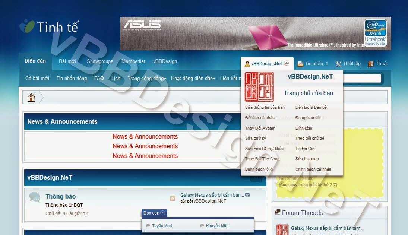Click the tools icon beside Thiết lập
The image size is (408, 235).
pos(338,64)
